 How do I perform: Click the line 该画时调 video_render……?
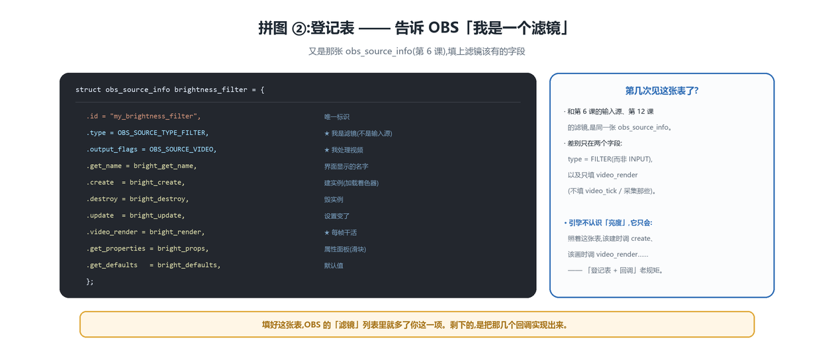[x=608, y=255]
